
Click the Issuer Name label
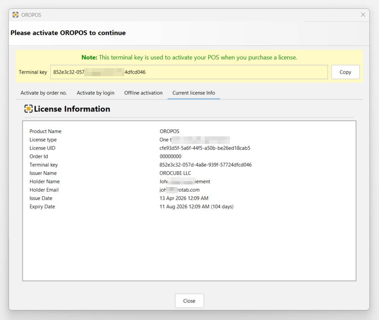(43, 173)
